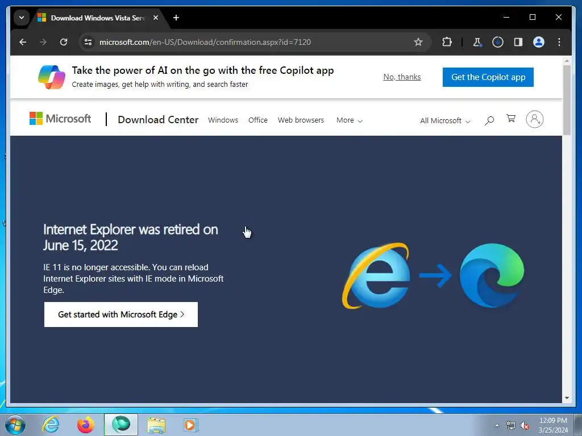This screenshot has width=582, height=436.
Task: Show hidden tray icons arrow
Action: (x=497, y=425)
